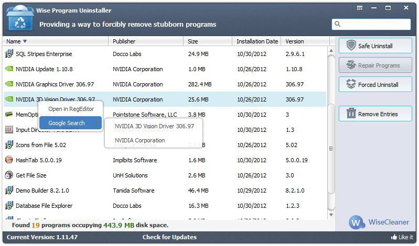The image size is (419, 246).
Task: Click the Forced Uninstall button
Action: (375, 85)
